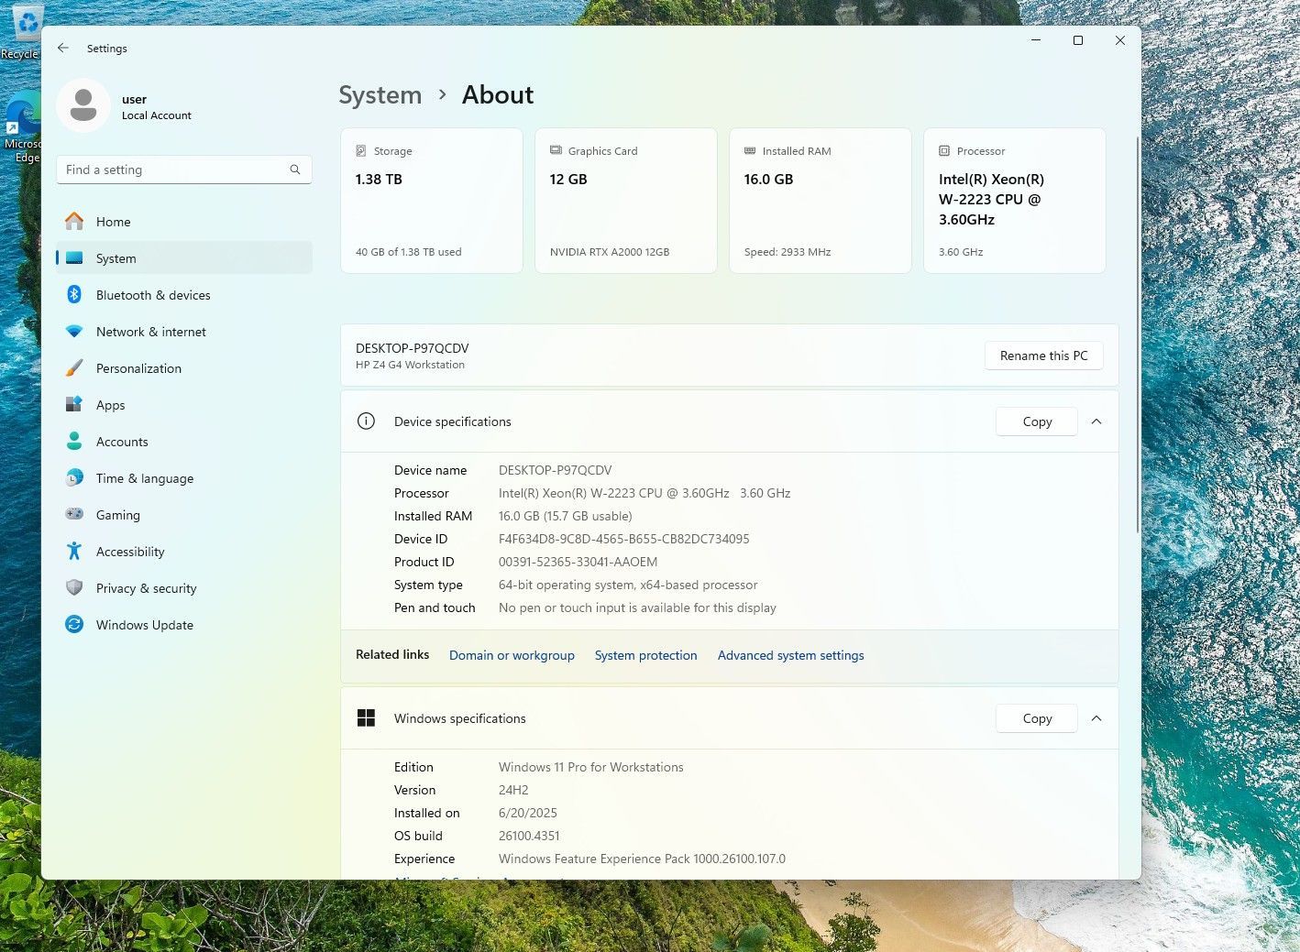Select the Accessibility figure icon

tap(74, 552)
